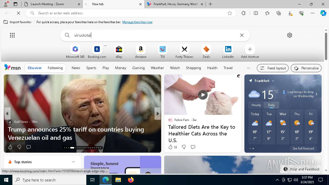329x185 pixels.
Task: Add this page to favorites star
Action: (x=230, y=13)
